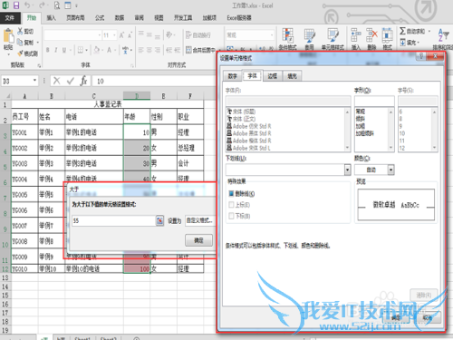Click the Decrease Font Size icon
This screenshot has height=340, width=453.
(x=130, y=35)
